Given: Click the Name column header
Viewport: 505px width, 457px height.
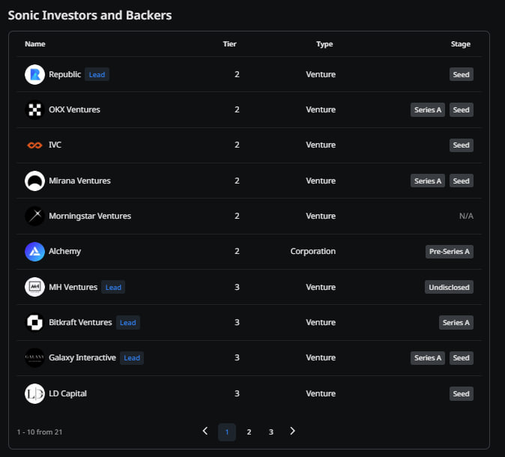Looking at the screenshot, I should click(35, 43).
